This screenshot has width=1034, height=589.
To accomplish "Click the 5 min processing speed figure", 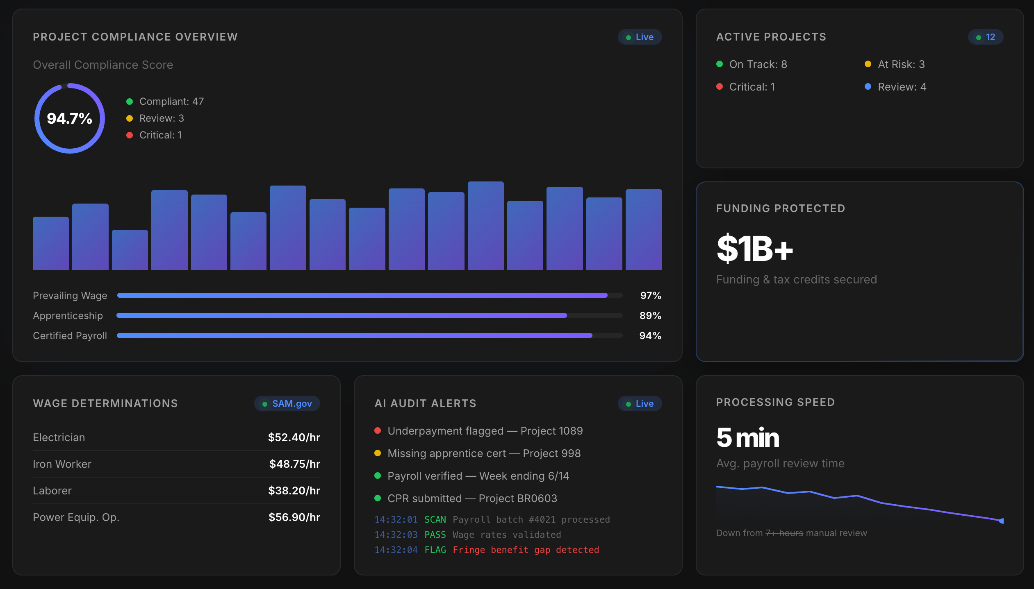I will tap(748, 437).
